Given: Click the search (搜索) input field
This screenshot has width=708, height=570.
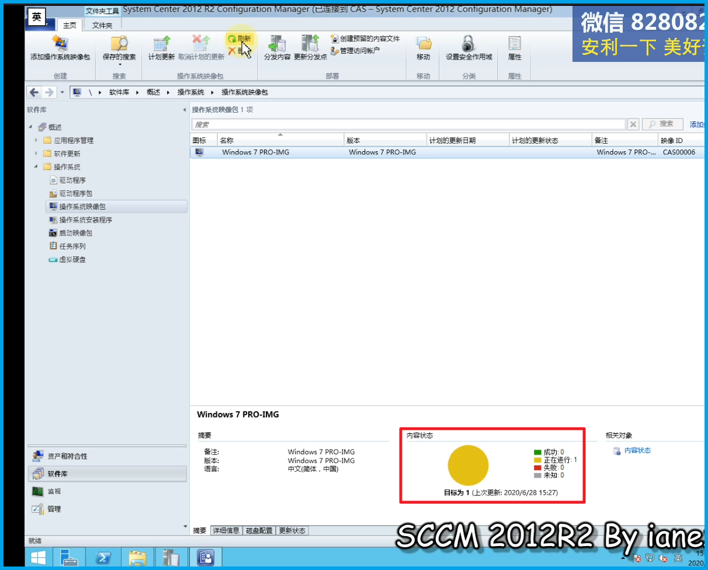Looking at the screenshot, I should 409,124.
